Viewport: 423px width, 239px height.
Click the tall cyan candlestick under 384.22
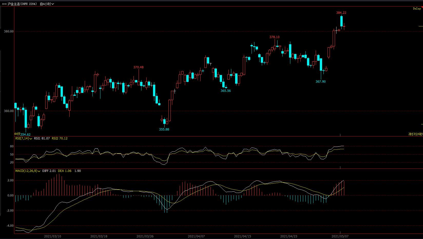pos(342,21)
